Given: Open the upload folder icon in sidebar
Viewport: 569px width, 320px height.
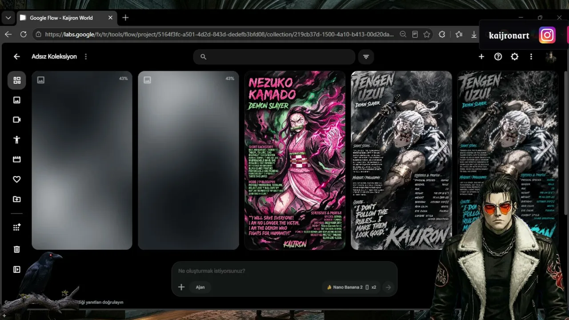Looking at the screenshot, I should click(x=17, y=199).
